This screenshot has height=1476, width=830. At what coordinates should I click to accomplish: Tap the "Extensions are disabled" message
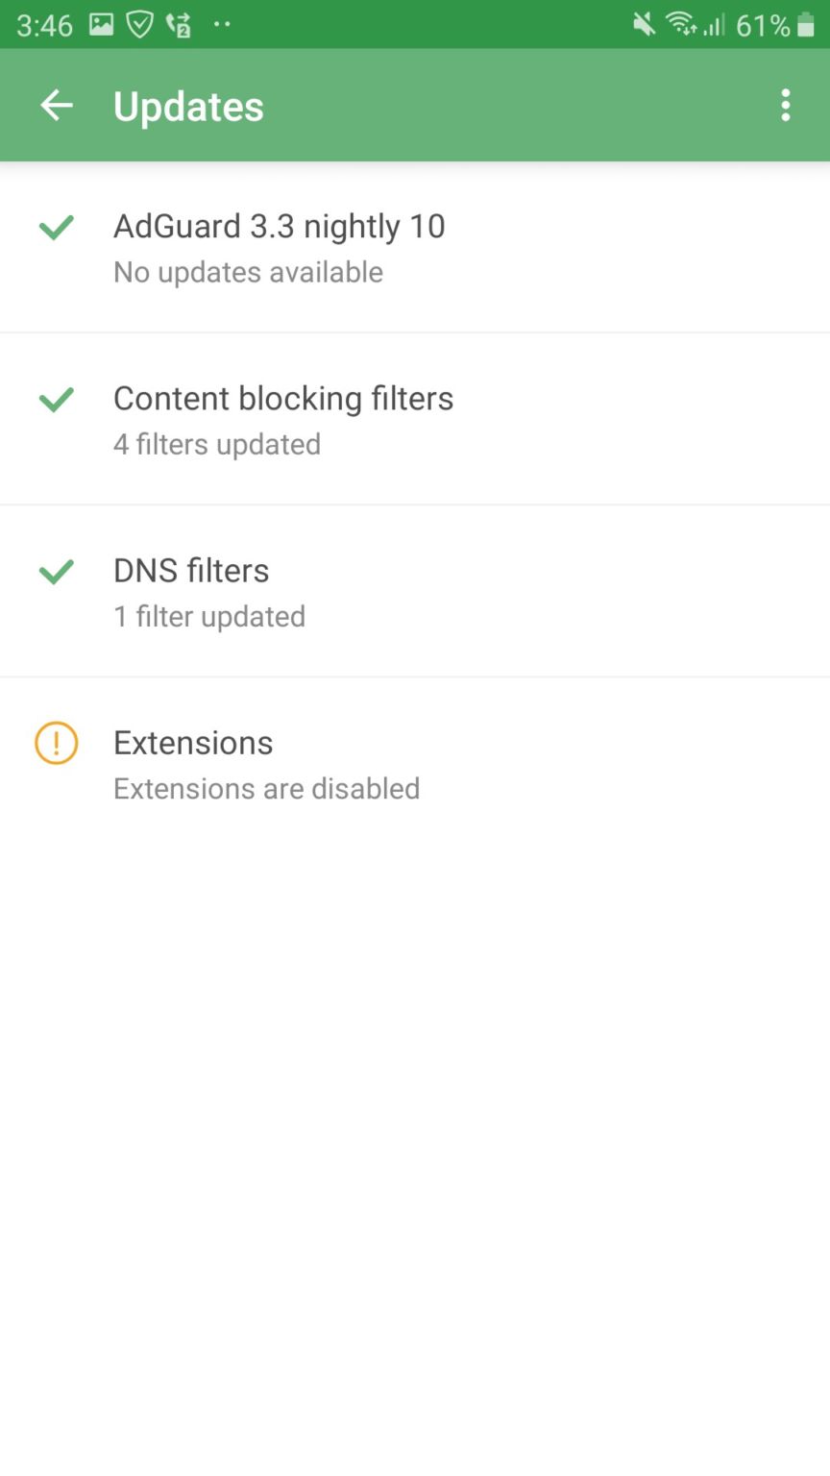[266, 789]
